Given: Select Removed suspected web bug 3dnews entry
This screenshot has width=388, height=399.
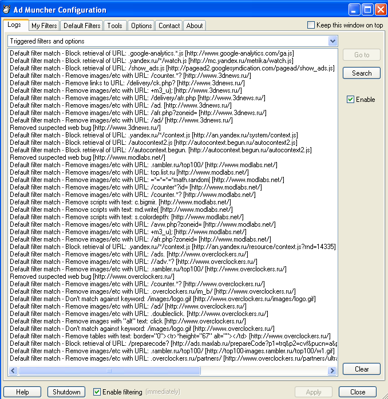Looking at the screenshot, I should pos(85,128).
